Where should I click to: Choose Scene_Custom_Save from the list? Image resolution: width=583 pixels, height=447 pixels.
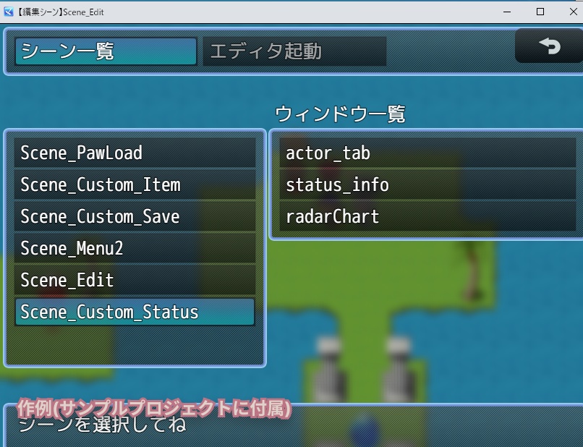[x=134, y=216]
